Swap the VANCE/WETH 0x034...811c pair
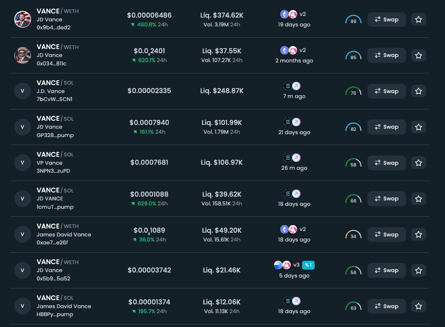 [386, 55]
